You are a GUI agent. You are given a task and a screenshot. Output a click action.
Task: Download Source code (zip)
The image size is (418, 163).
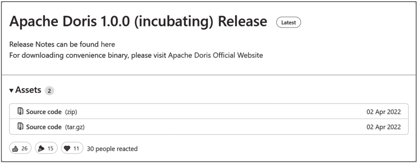pos(43,112)
